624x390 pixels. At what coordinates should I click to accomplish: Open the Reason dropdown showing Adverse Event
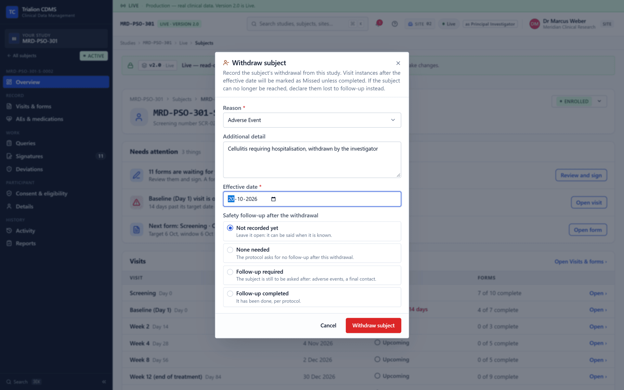coord(312,120)
